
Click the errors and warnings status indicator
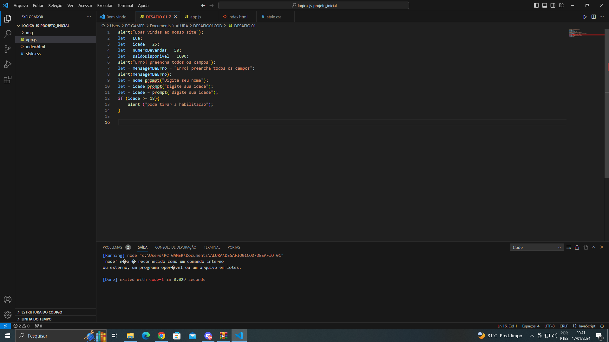point(22,326)
